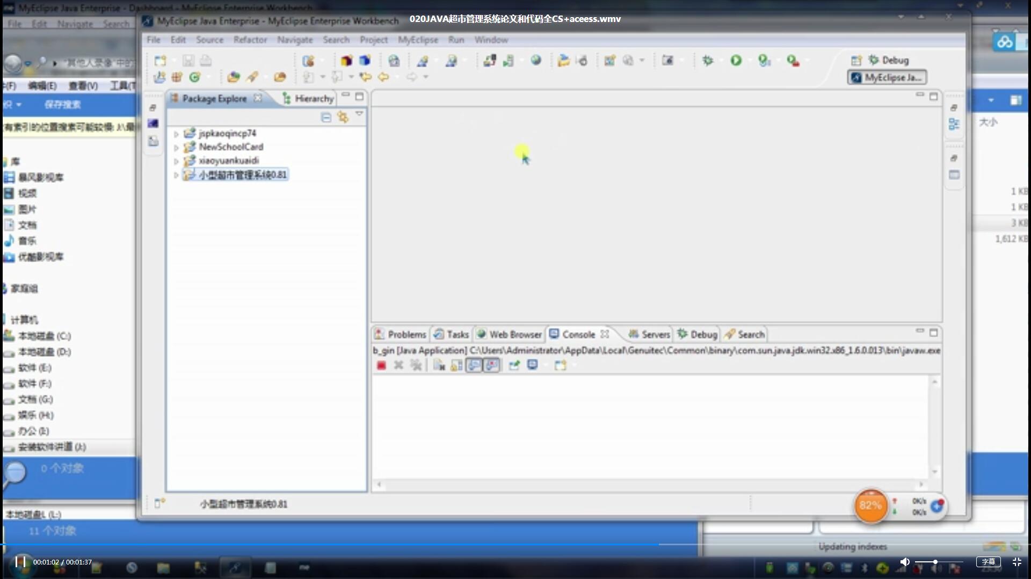Seek on the video progress bar
Screen dimensions: 1031x579
(515, 545)
